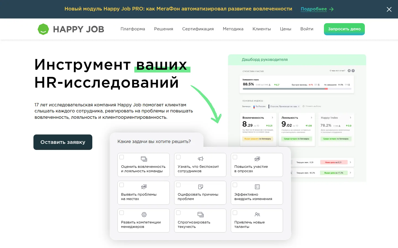This screenshot has height=248, width=398.
Task: Open chevron on 'Ниже цели на 0.21' row
Action: 350,162
